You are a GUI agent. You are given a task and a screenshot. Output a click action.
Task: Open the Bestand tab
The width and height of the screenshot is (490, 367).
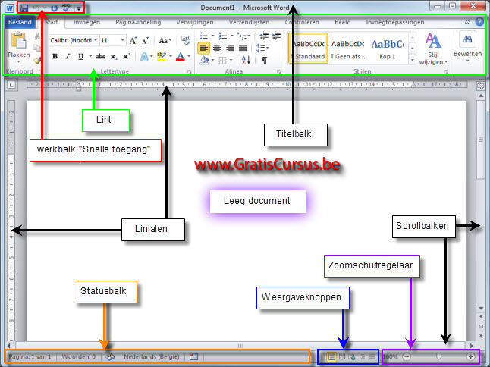(x=20, y=22)
